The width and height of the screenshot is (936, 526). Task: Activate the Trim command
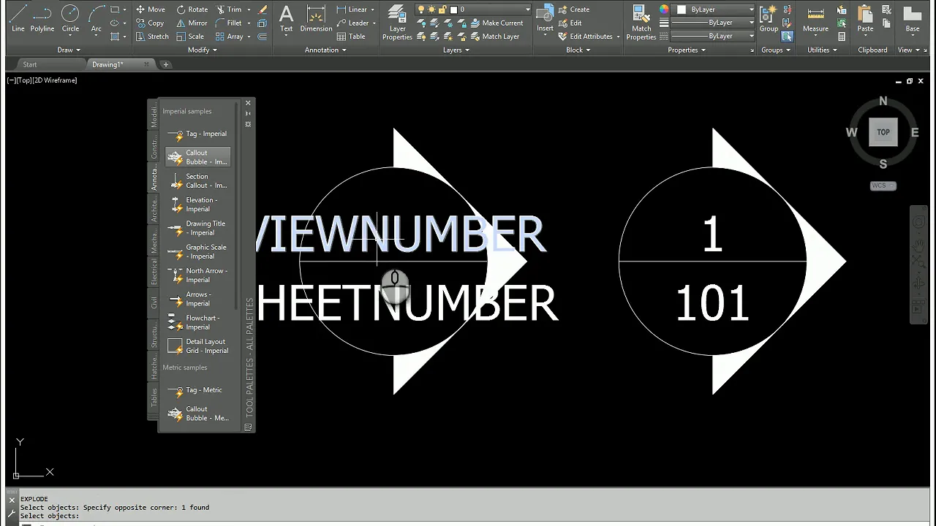tap(228, 9)
